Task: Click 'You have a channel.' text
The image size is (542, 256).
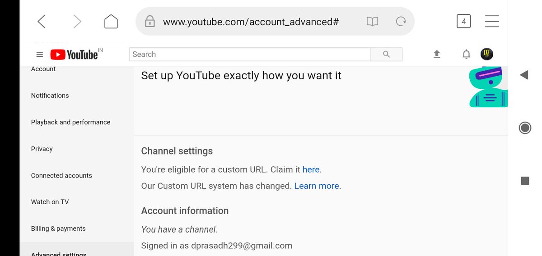Action: (179, 229)
